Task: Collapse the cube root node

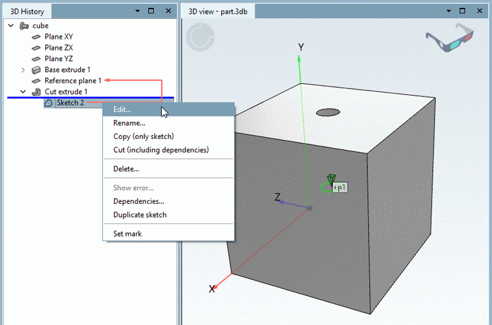Action: [x=11, y=26]
